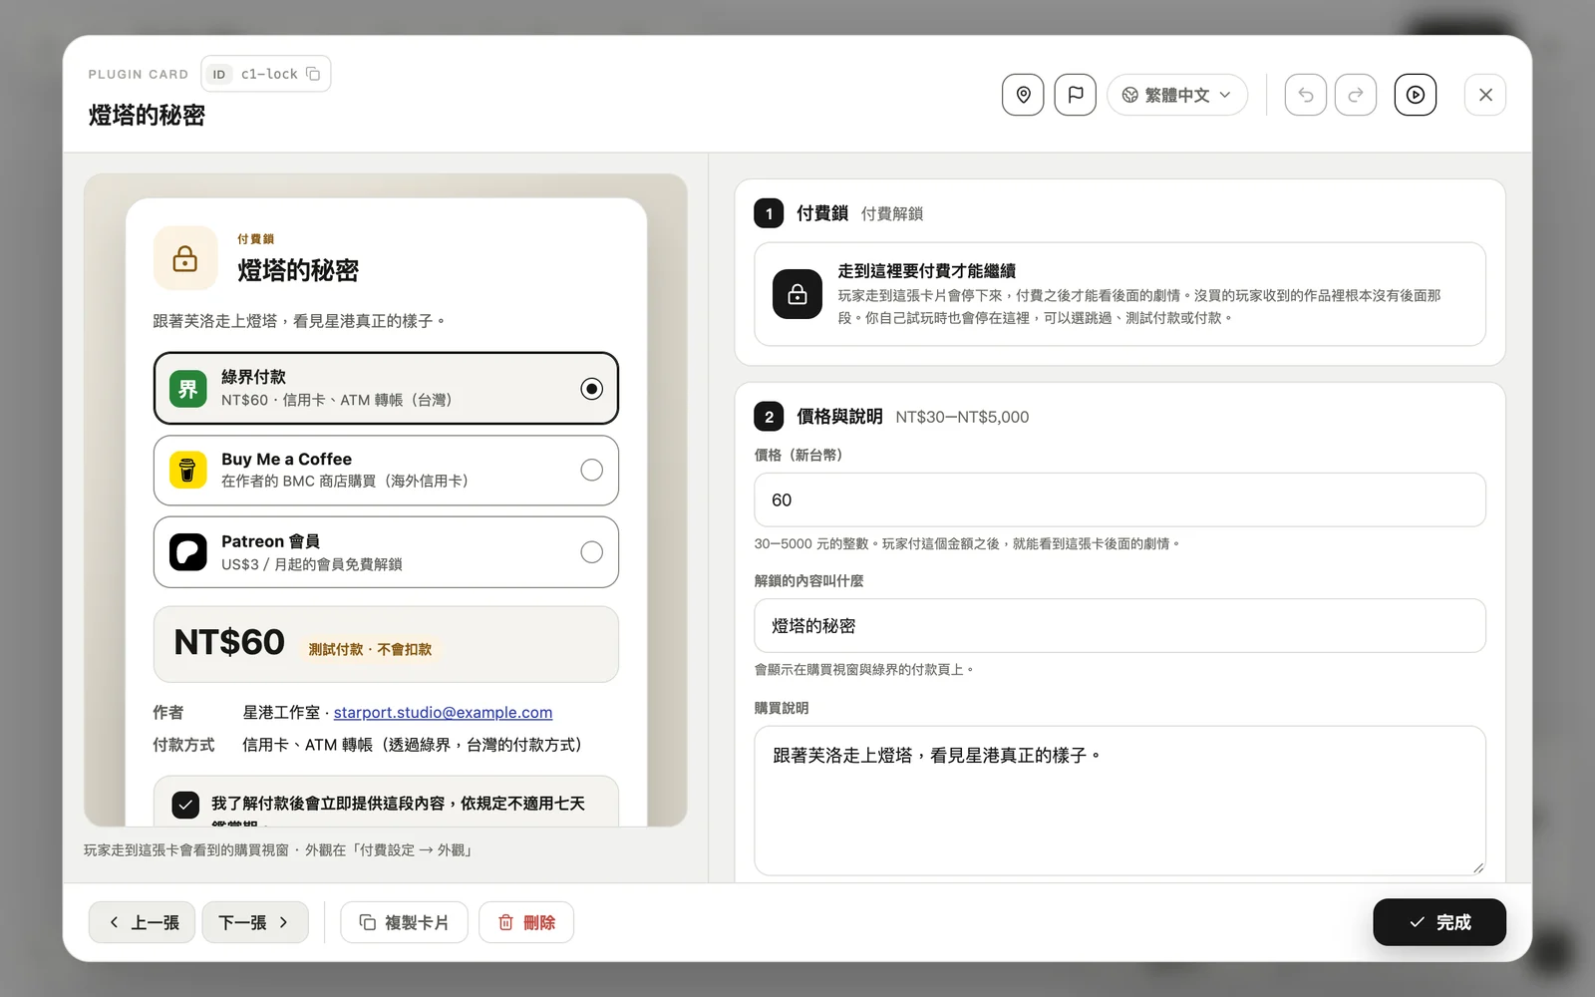Click the step 1 付費鎖 section header
This screenshot has width=1595, height=997.
[838, 213]
